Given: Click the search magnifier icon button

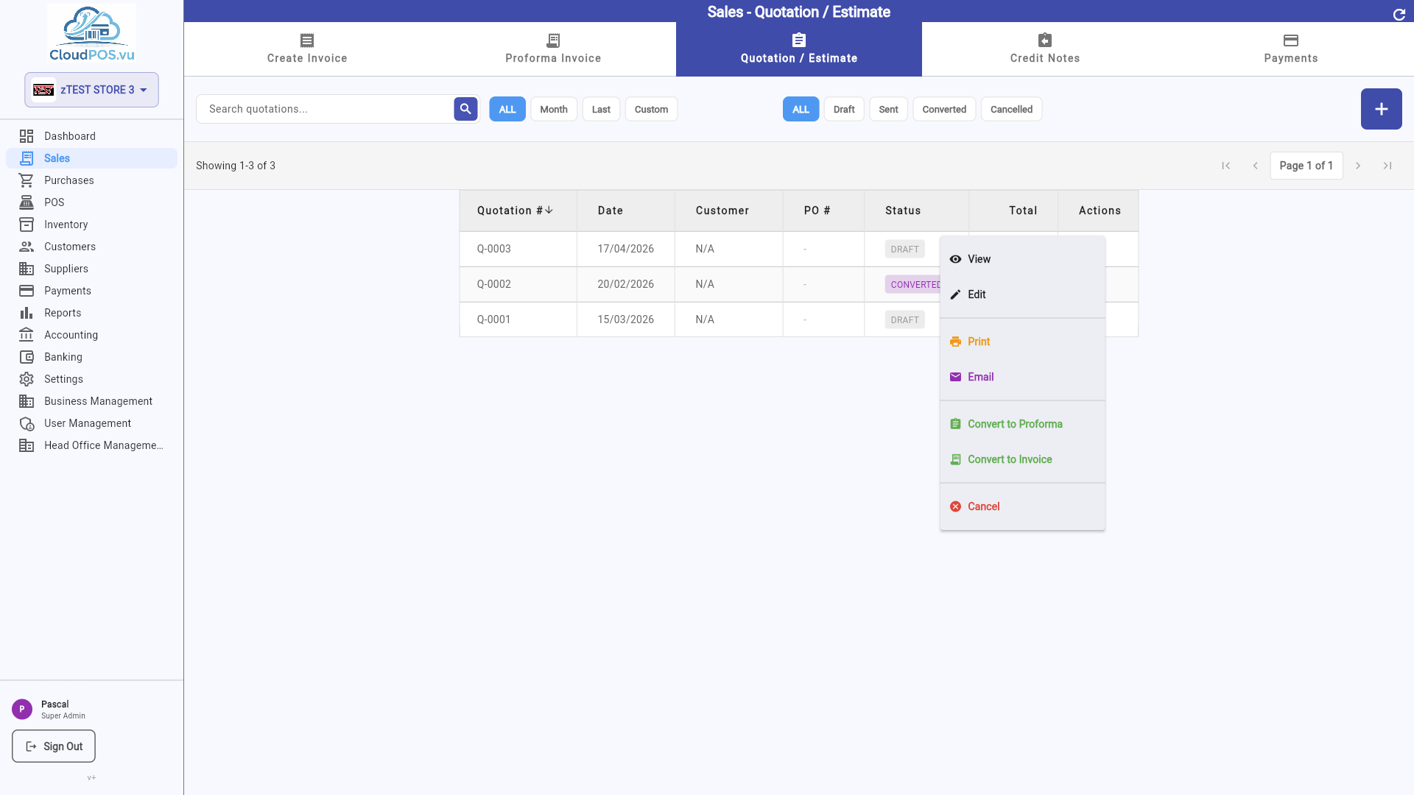Looking at the screenshot, I should 465,109.
